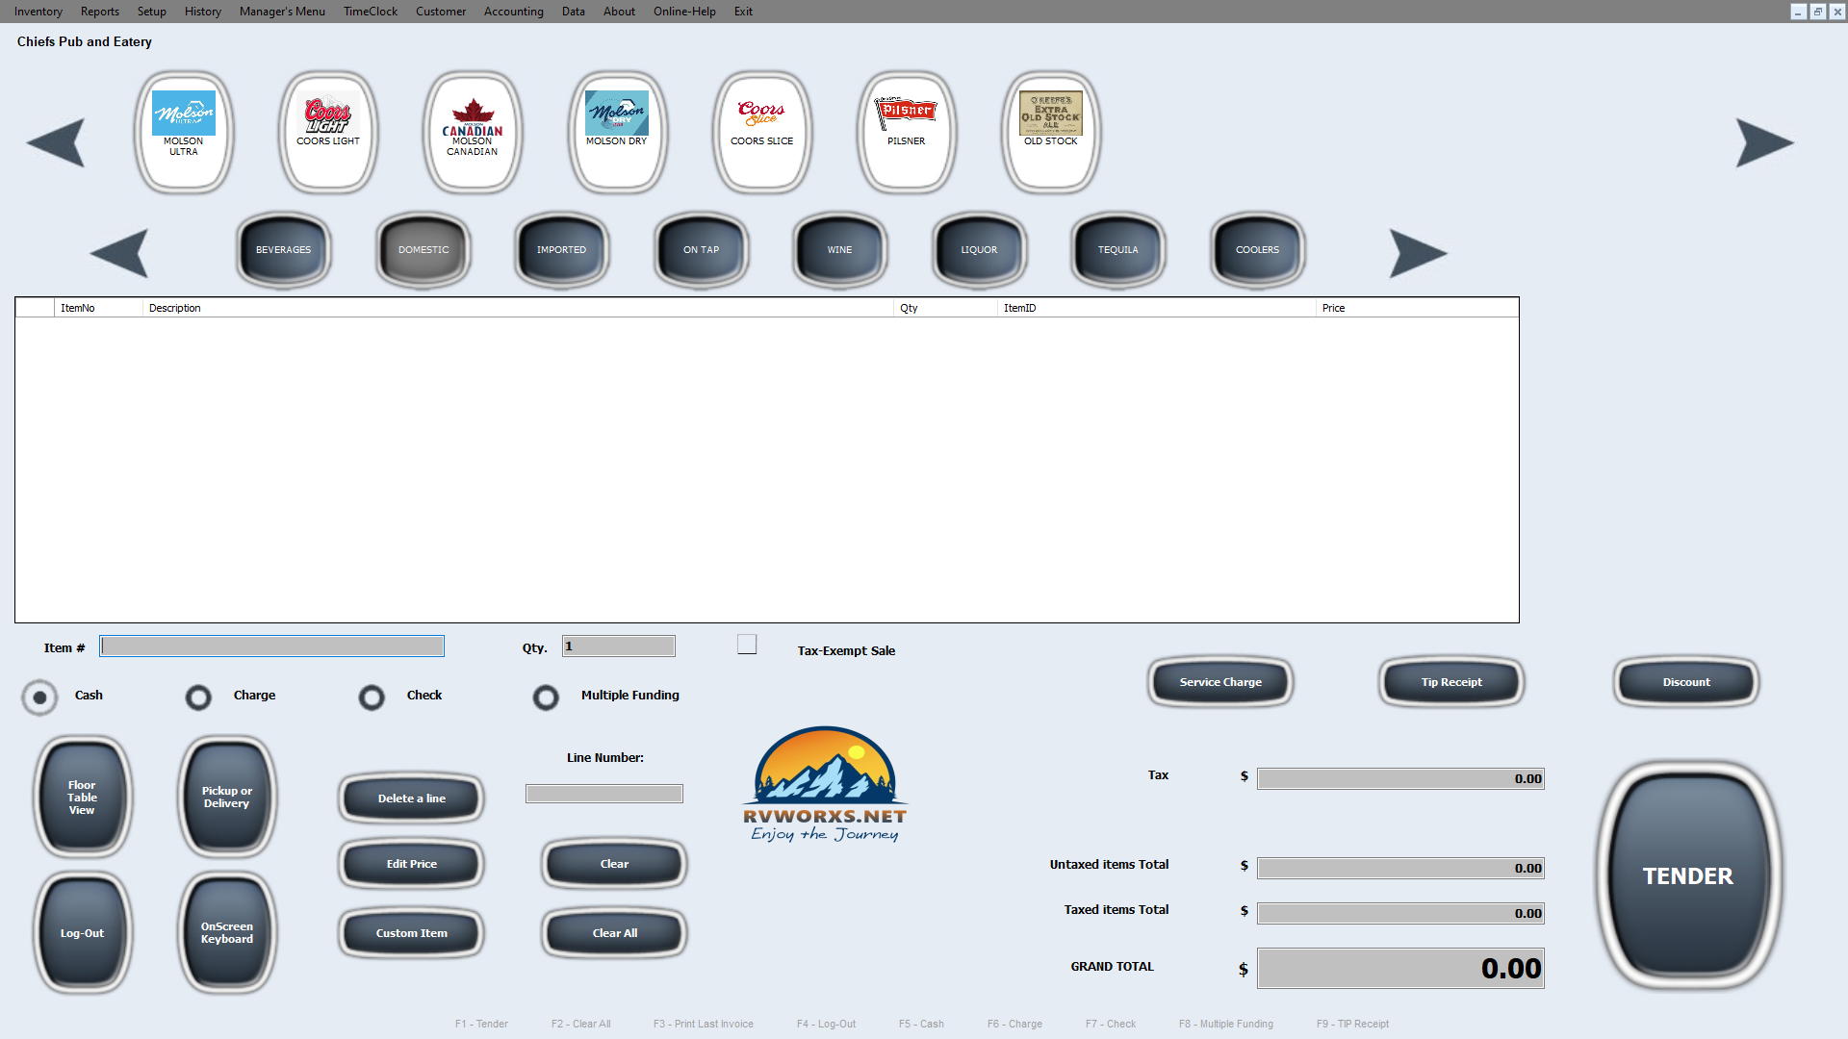Select the Molson Ultra beer icon
The image size is (1848, 1039).
coord(184,130)
